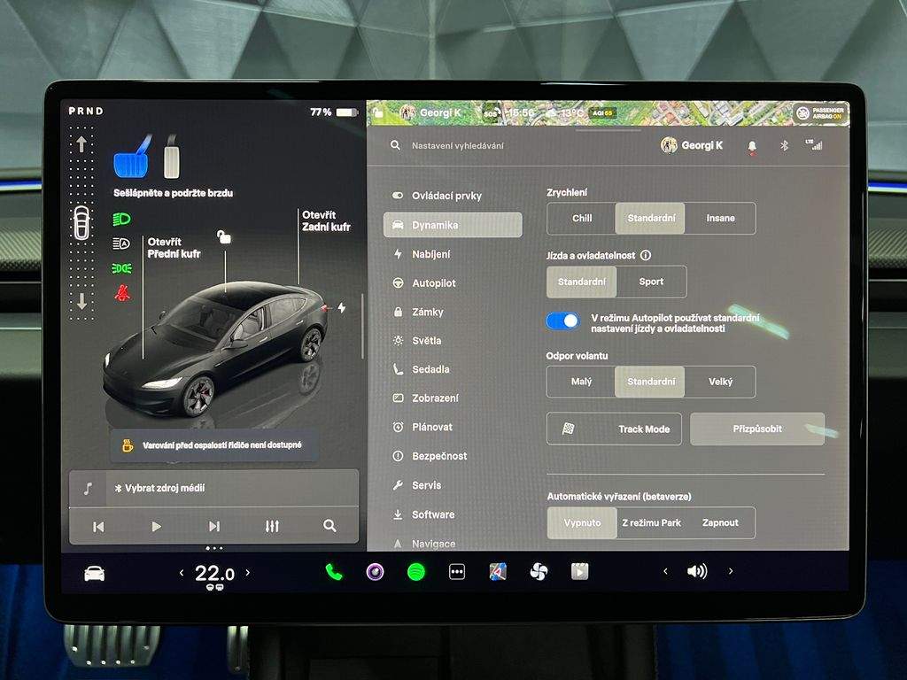Select Sport ride and handling mode

(651, 282)
